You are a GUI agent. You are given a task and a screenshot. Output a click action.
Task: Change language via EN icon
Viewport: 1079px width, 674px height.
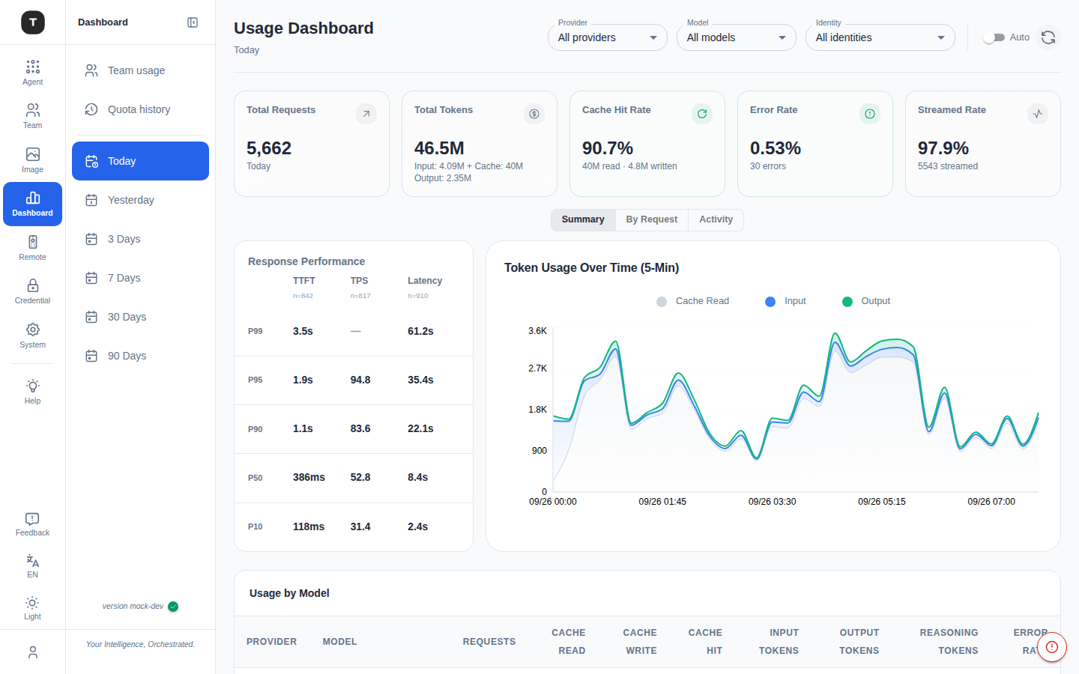click(32, 565)
